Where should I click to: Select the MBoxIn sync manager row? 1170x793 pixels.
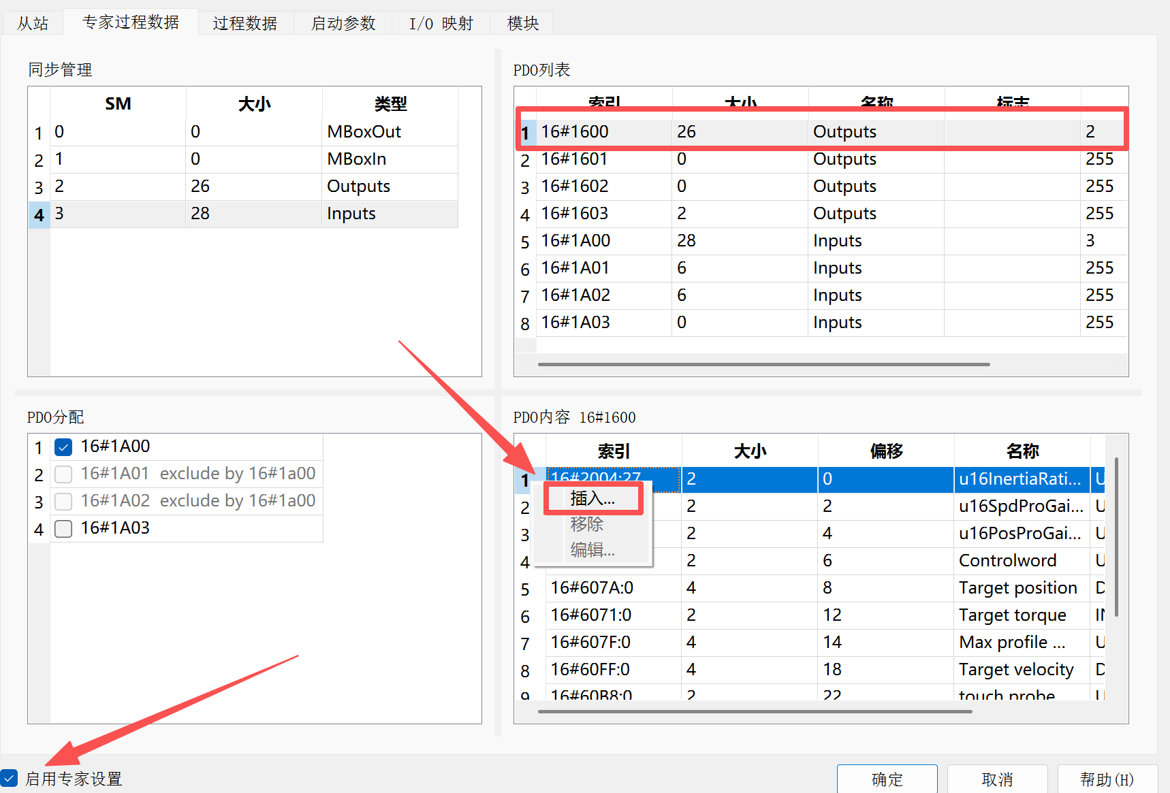[254, 159]
